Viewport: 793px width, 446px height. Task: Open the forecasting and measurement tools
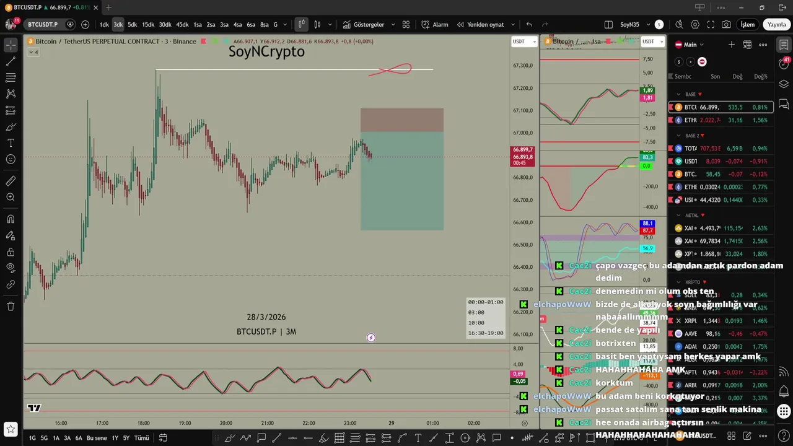click(x=11, y=110)
